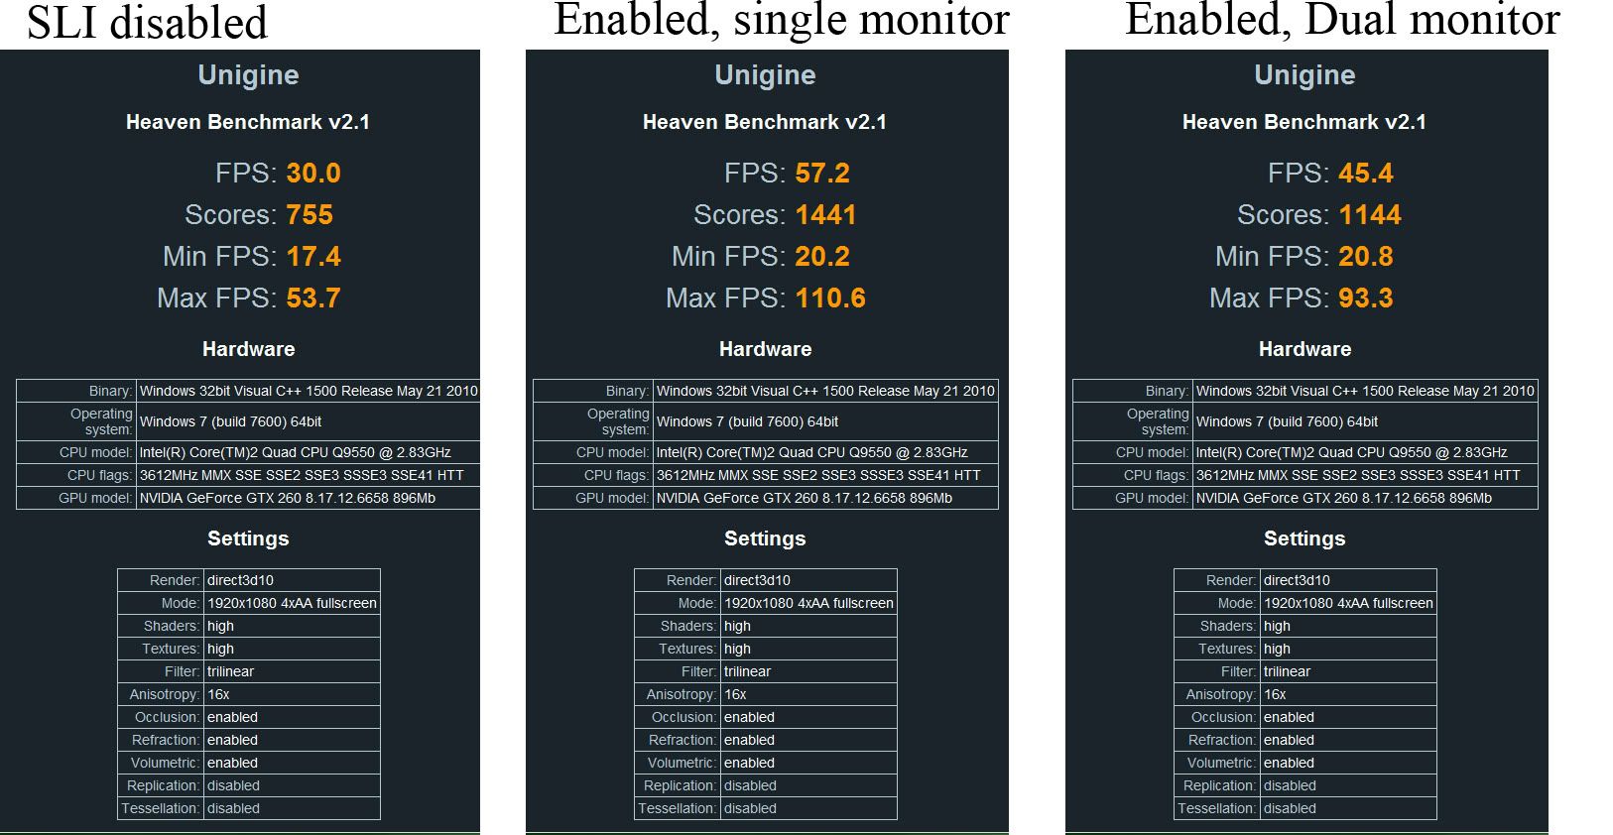Select 'Windows 7 (build 7600) 64bit' in single monitor panel
The width and height of the screenshot is (1613, 835).
tap(747, 421)
